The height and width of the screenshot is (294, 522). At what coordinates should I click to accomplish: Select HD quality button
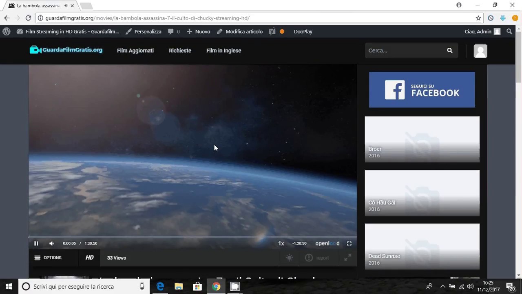[89, 258]
